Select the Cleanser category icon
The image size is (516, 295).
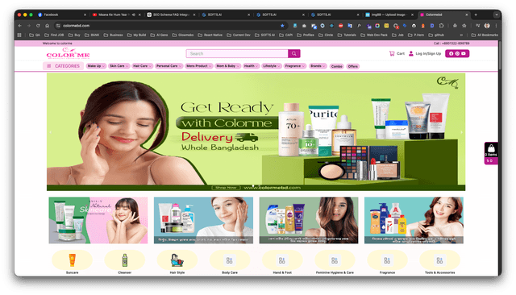(125, 260)
